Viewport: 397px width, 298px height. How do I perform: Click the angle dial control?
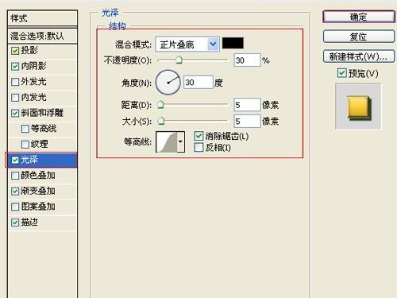click(168, 83)
